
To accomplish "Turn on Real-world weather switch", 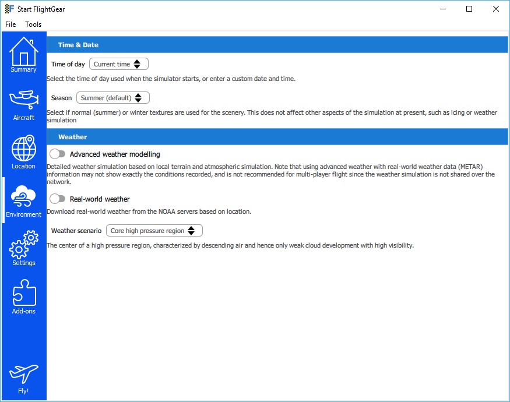I will (58, 199).
